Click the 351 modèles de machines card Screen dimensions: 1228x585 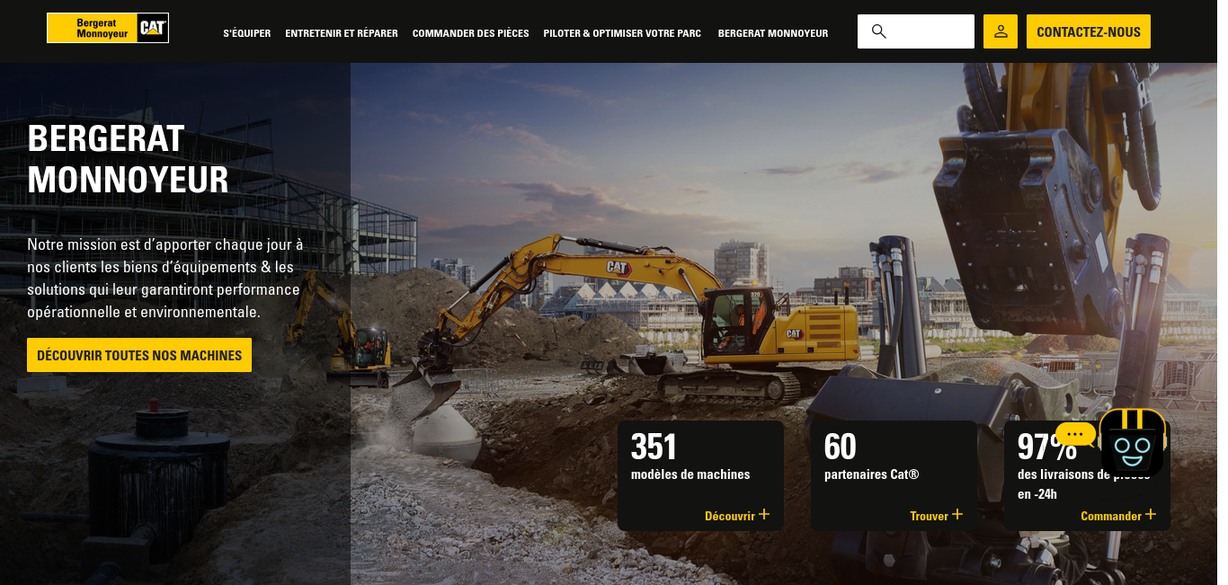(x=700, y=475)
